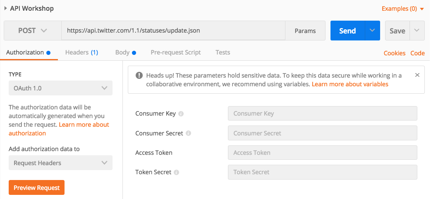Open the Tests tab
Viewport: 431px width, 199px height.
pos(223,52)
